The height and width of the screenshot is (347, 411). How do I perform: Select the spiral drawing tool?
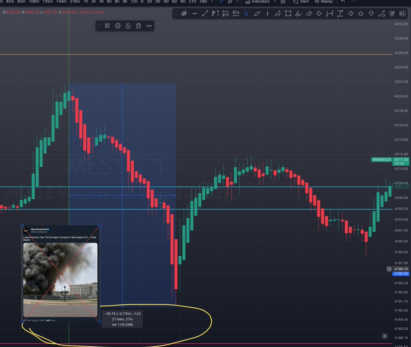[x=392, y=14]
